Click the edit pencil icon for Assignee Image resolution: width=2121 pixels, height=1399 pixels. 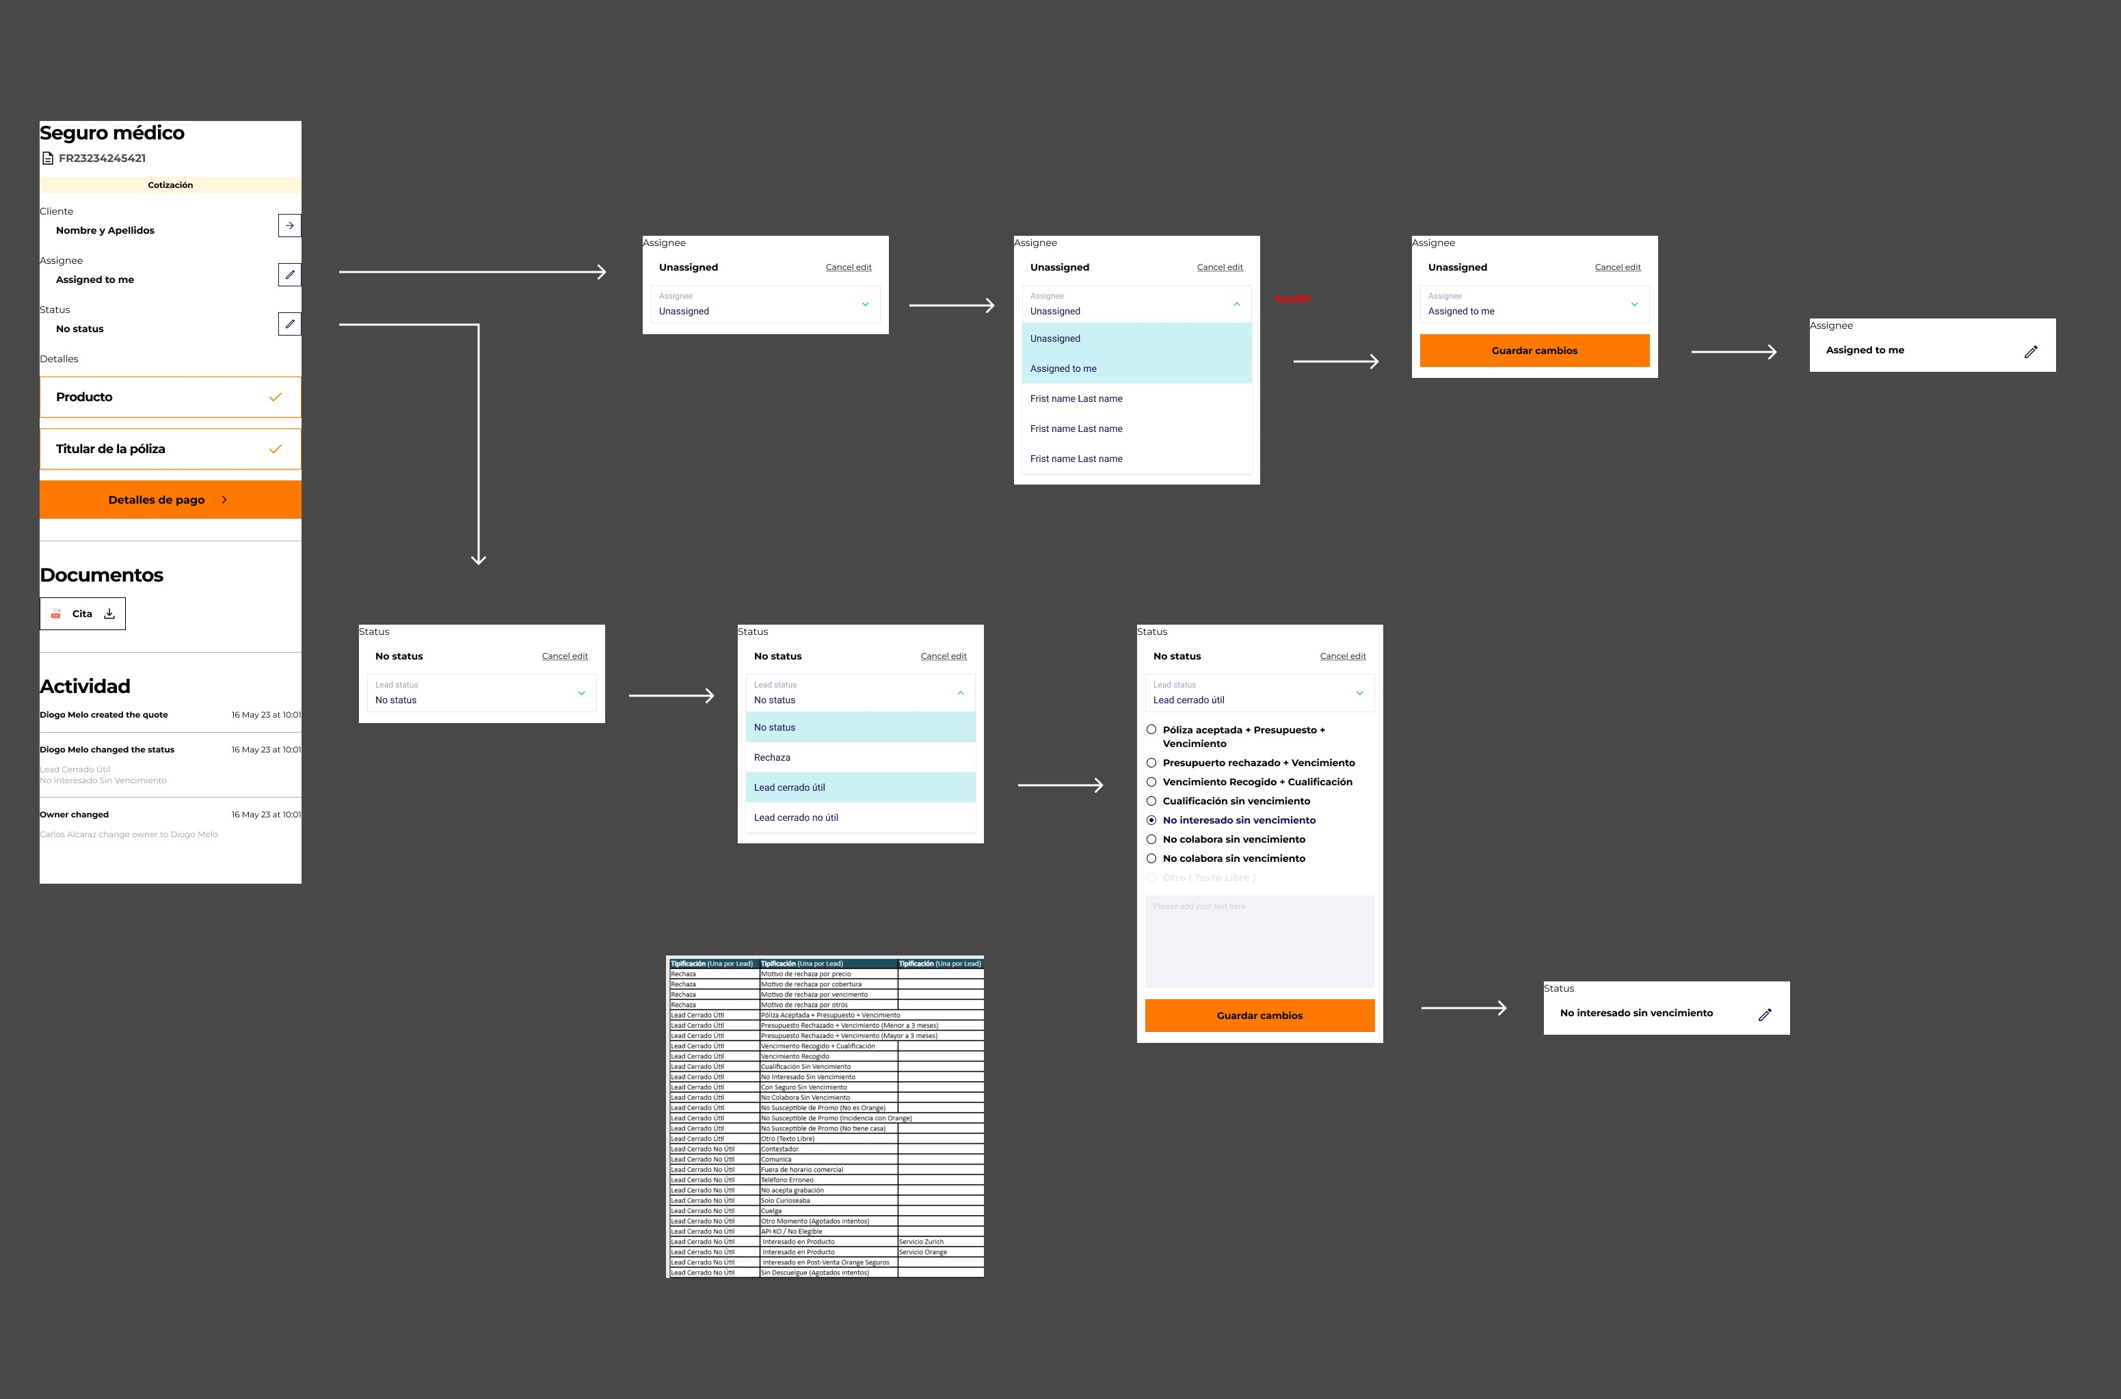pos(289,275)
